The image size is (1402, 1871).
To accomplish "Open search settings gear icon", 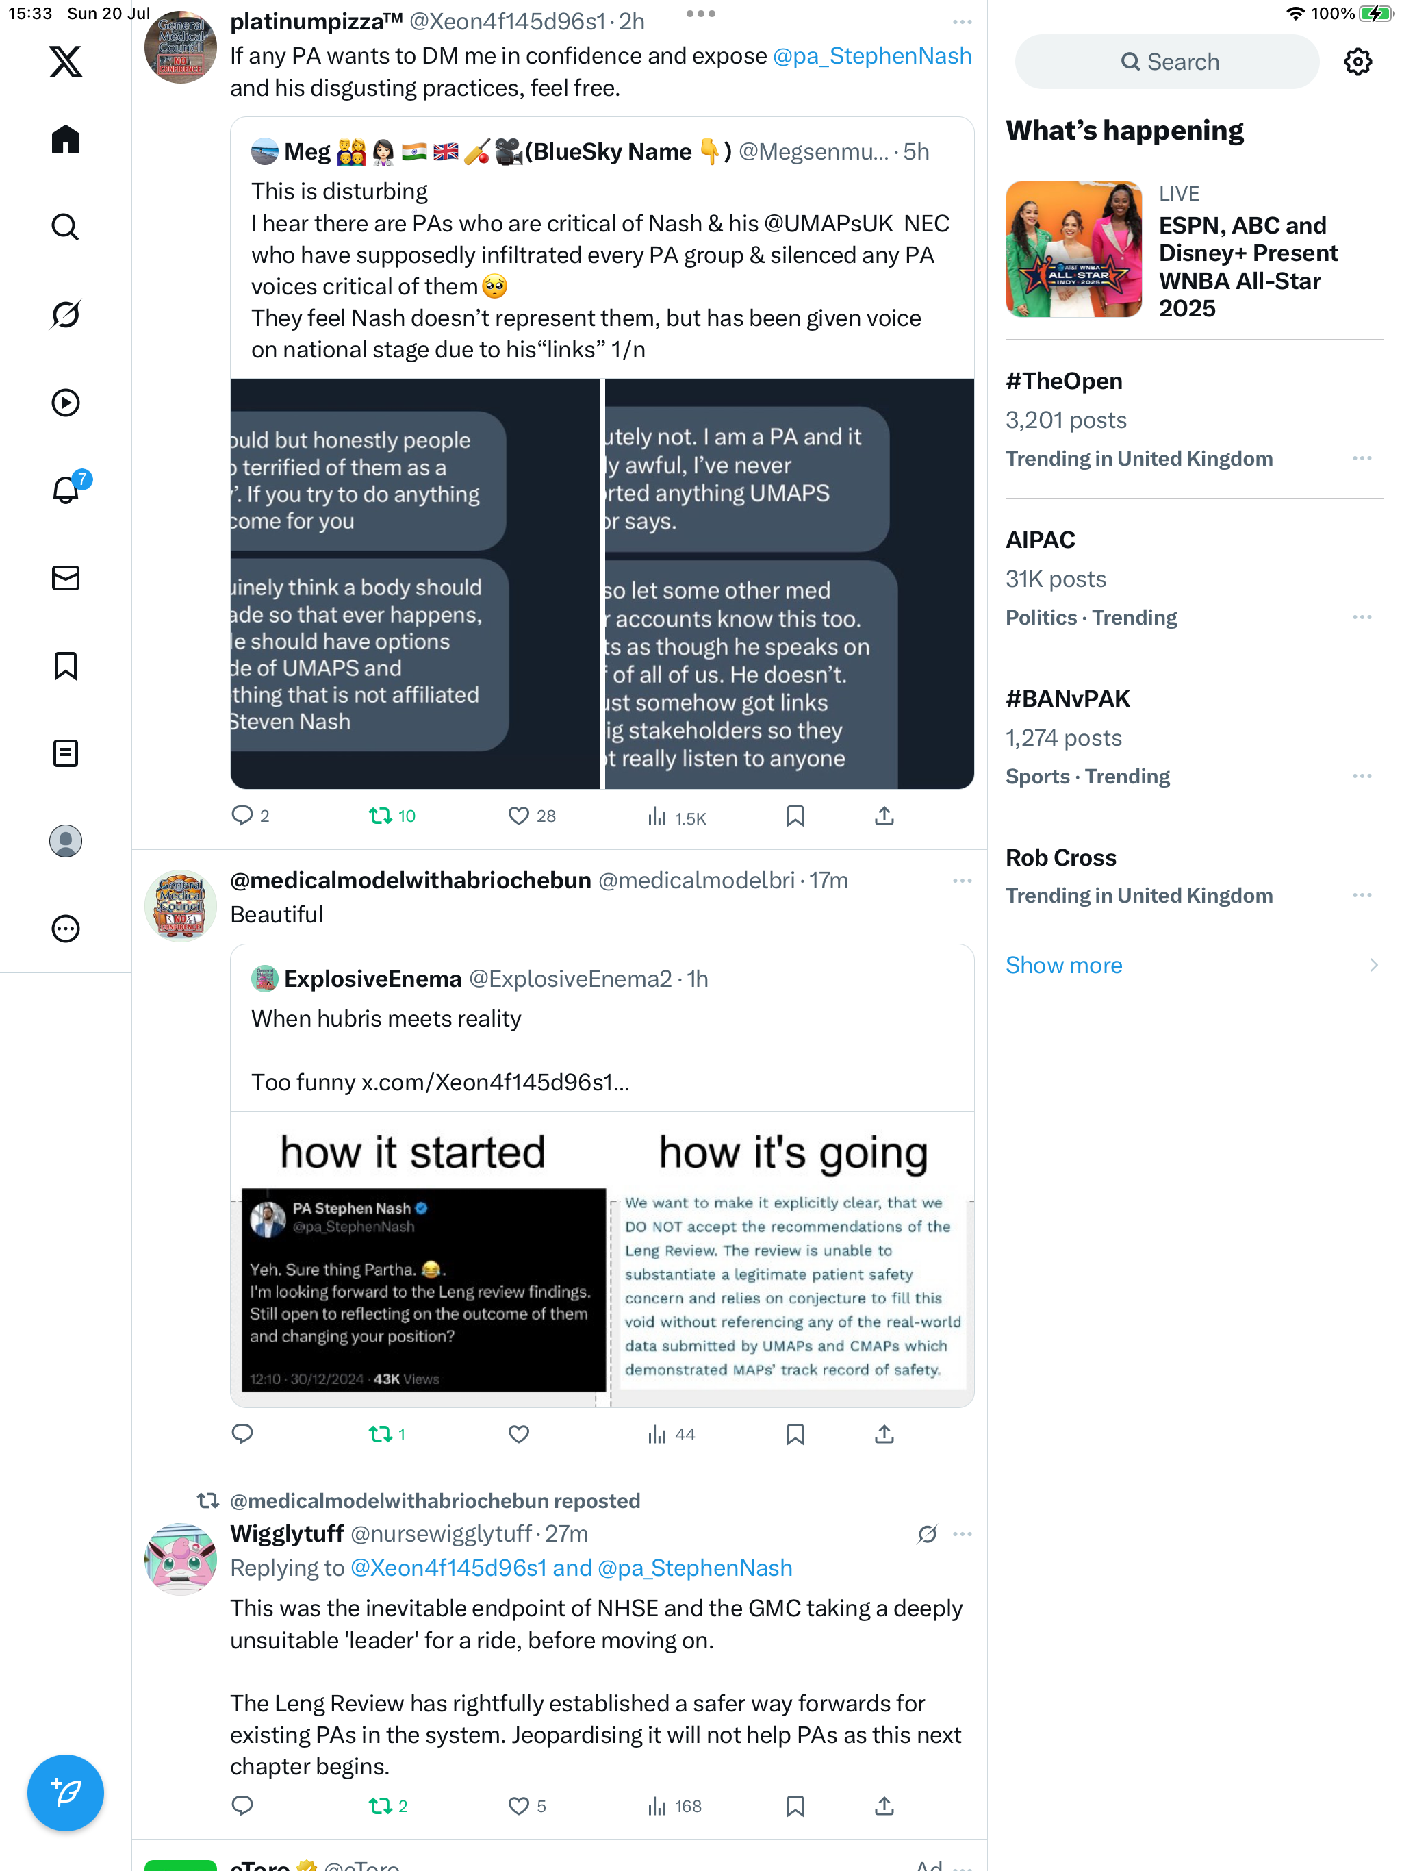I will point(1358,62).
